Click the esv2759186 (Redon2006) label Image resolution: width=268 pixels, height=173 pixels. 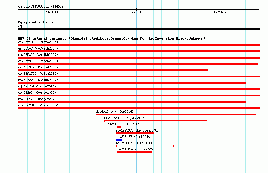pyautogui.click(x=38, y=61)
